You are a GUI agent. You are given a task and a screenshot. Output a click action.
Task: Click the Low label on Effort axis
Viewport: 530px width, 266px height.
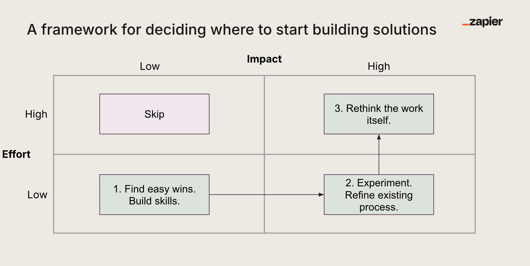(x=37, y=195)
